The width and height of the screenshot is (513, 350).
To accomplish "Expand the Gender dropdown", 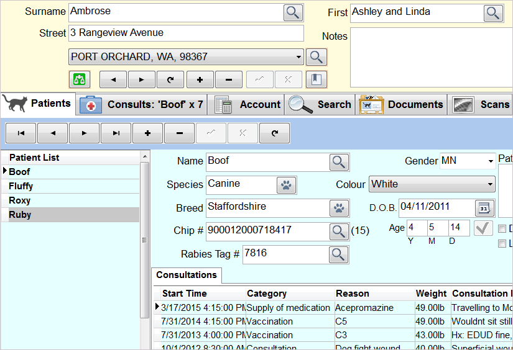I will [490, 161].
